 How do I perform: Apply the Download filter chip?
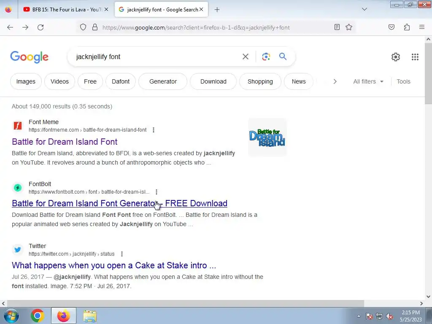213,81
